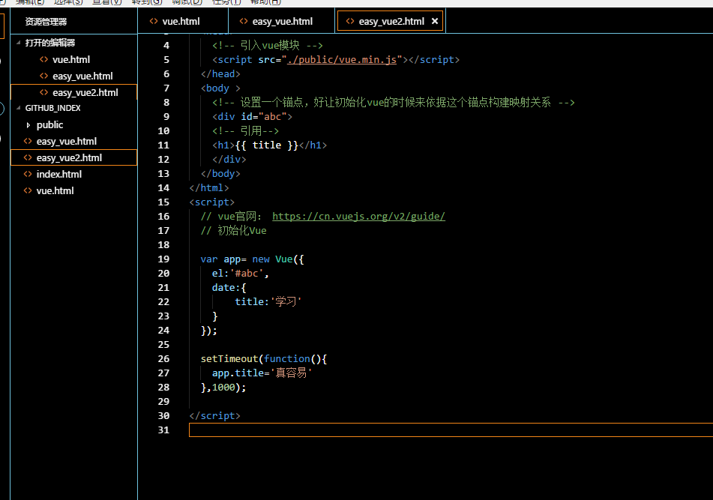The image size is (713, 500).
Task: Click the file icon on easy_vue2.html tab
Action: pos(350,21)
